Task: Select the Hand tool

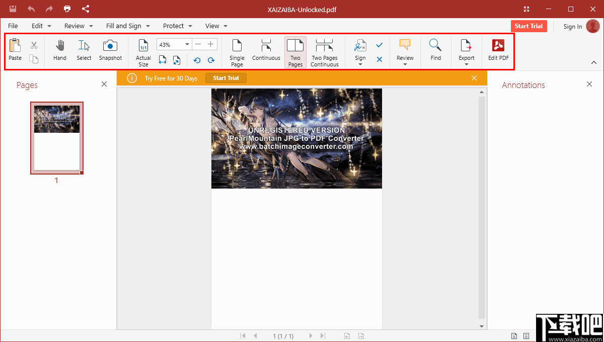Action: [x=59, y=50]
